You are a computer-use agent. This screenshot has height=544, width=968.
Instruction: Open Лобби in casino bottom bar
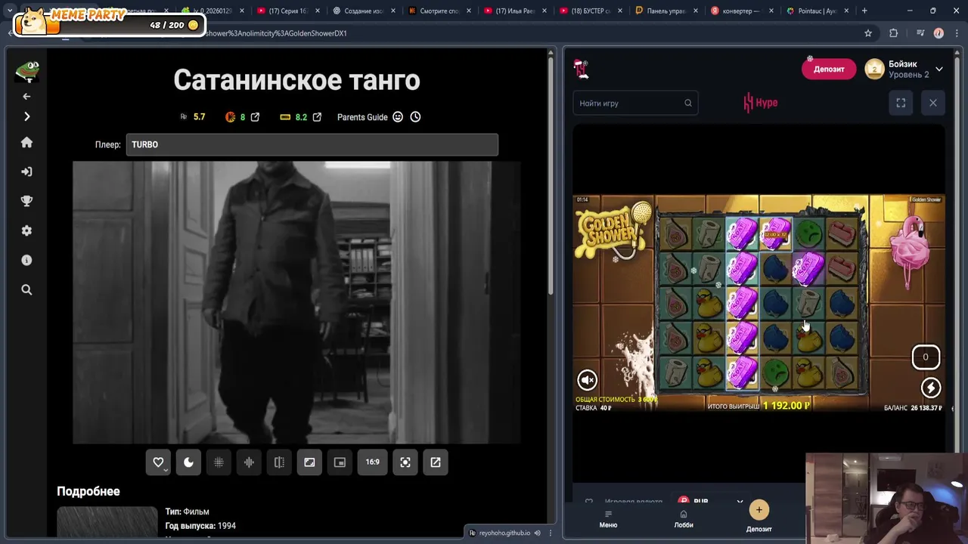(684, 519)
